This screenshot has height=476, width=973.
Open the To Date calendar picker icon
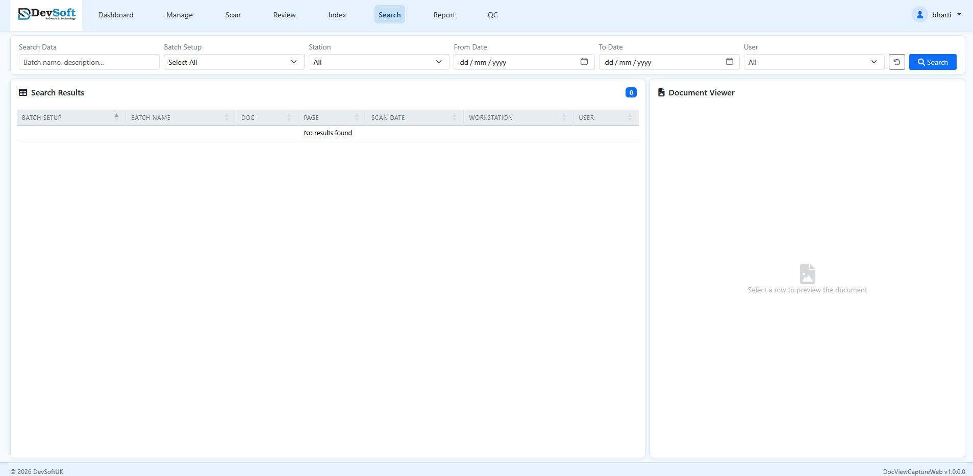click(730, 62)
